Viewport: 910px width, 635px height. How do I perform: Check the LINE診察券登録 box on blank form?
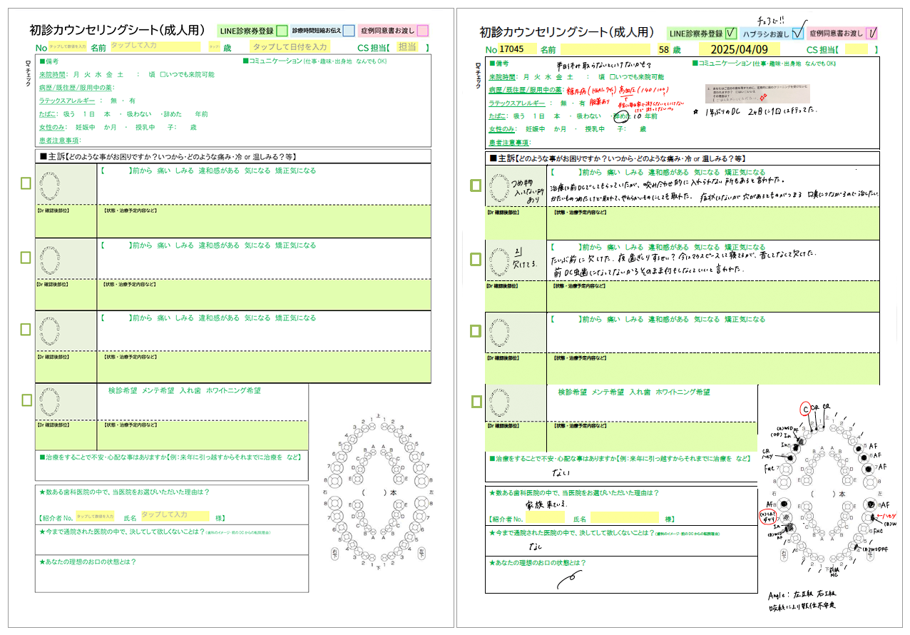tap(282, 31)
